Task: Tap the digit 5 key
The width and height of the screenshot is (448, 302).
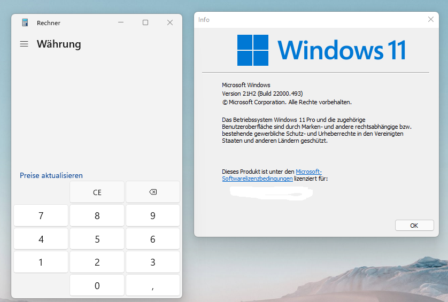Action: coord(97,239)
